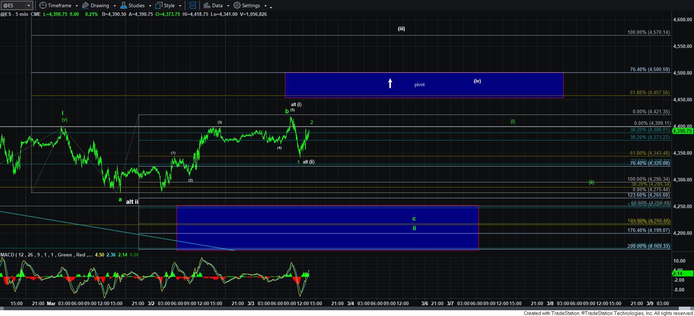694x316 pixels.
Task: Open the symbol box dropdown arrow
Action: pyautogui.click(x=30, y=5)
